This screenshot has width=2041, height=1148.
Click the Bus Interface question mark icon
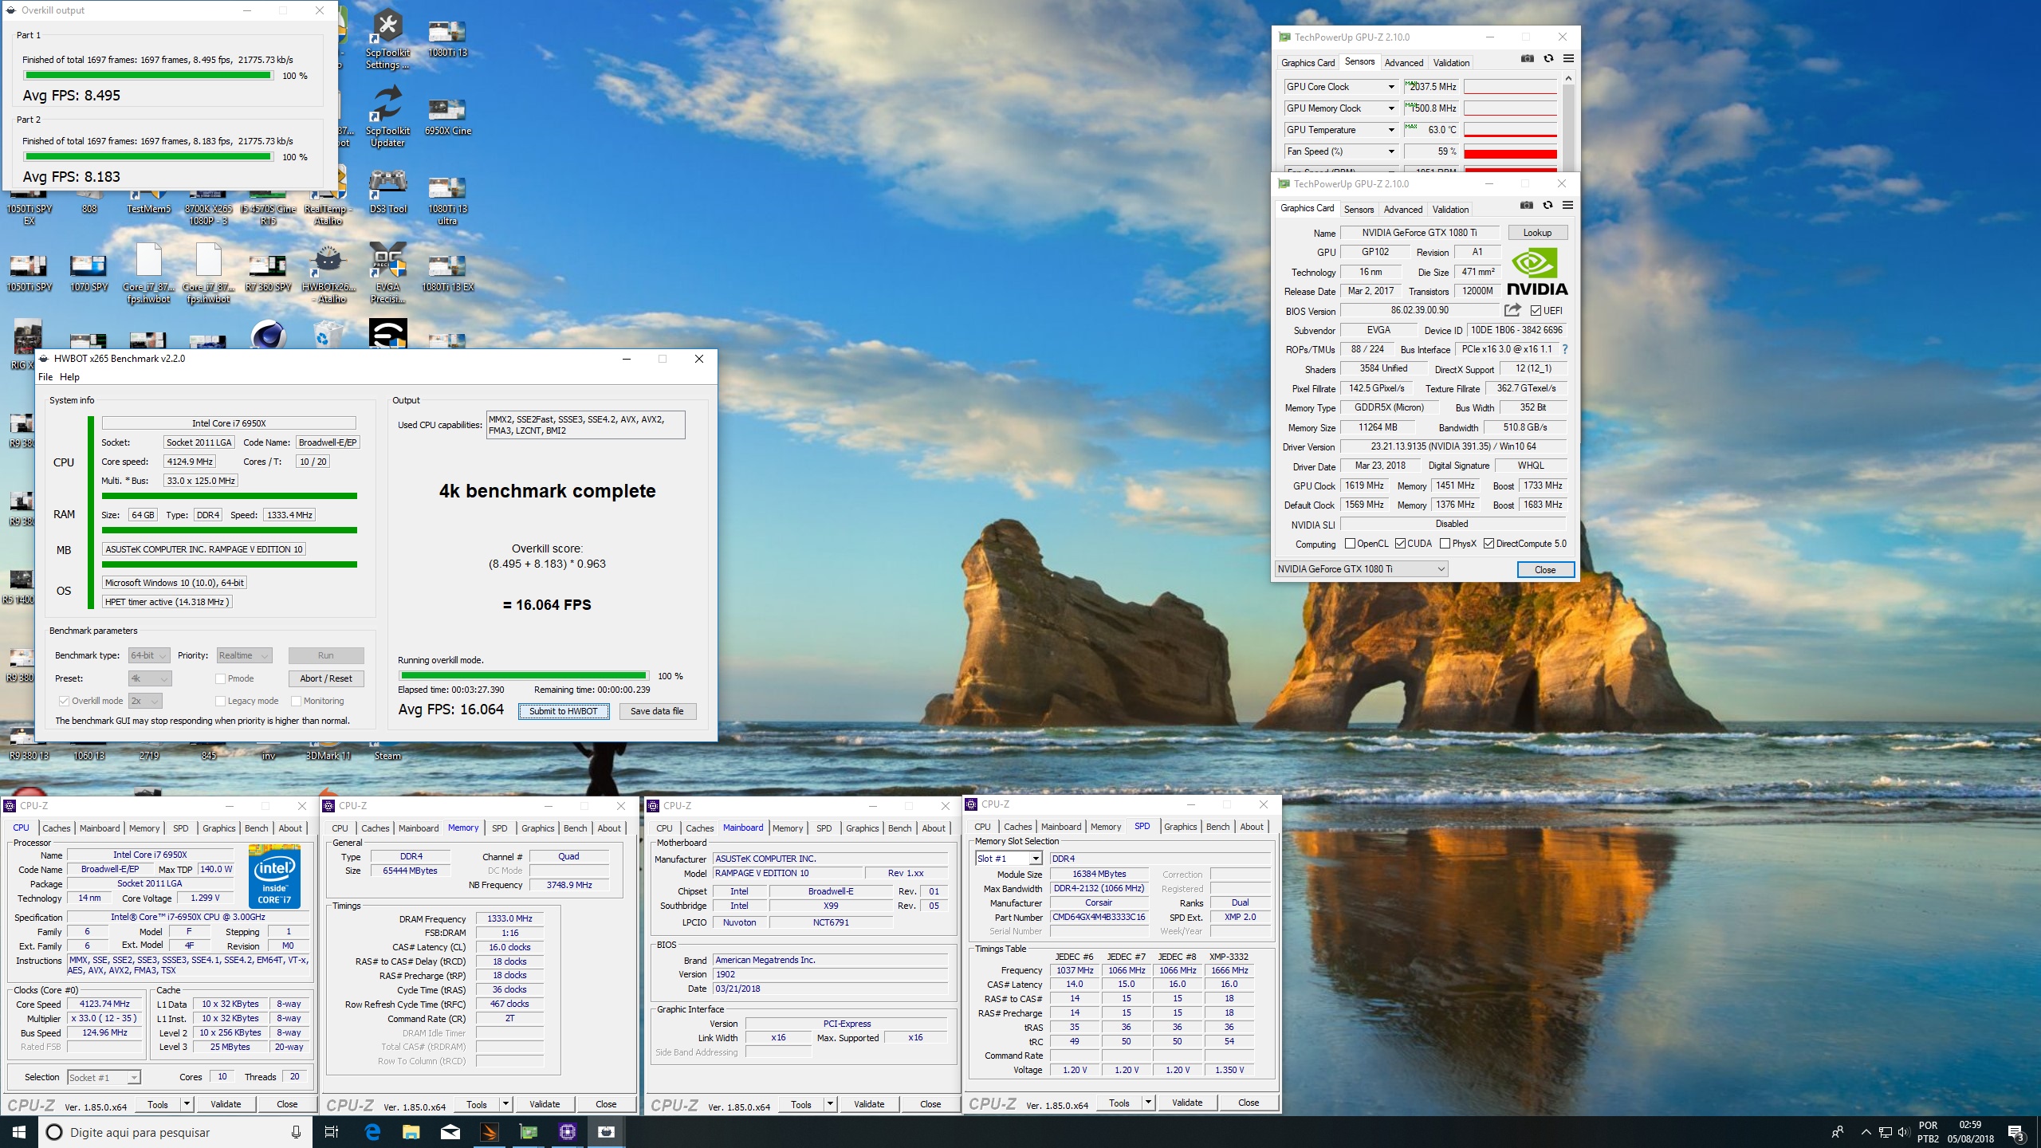pyautogui.click(x=1564, y=349)
